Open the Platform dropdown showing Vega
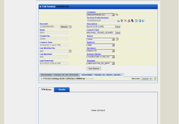 (x=100, y=45)
